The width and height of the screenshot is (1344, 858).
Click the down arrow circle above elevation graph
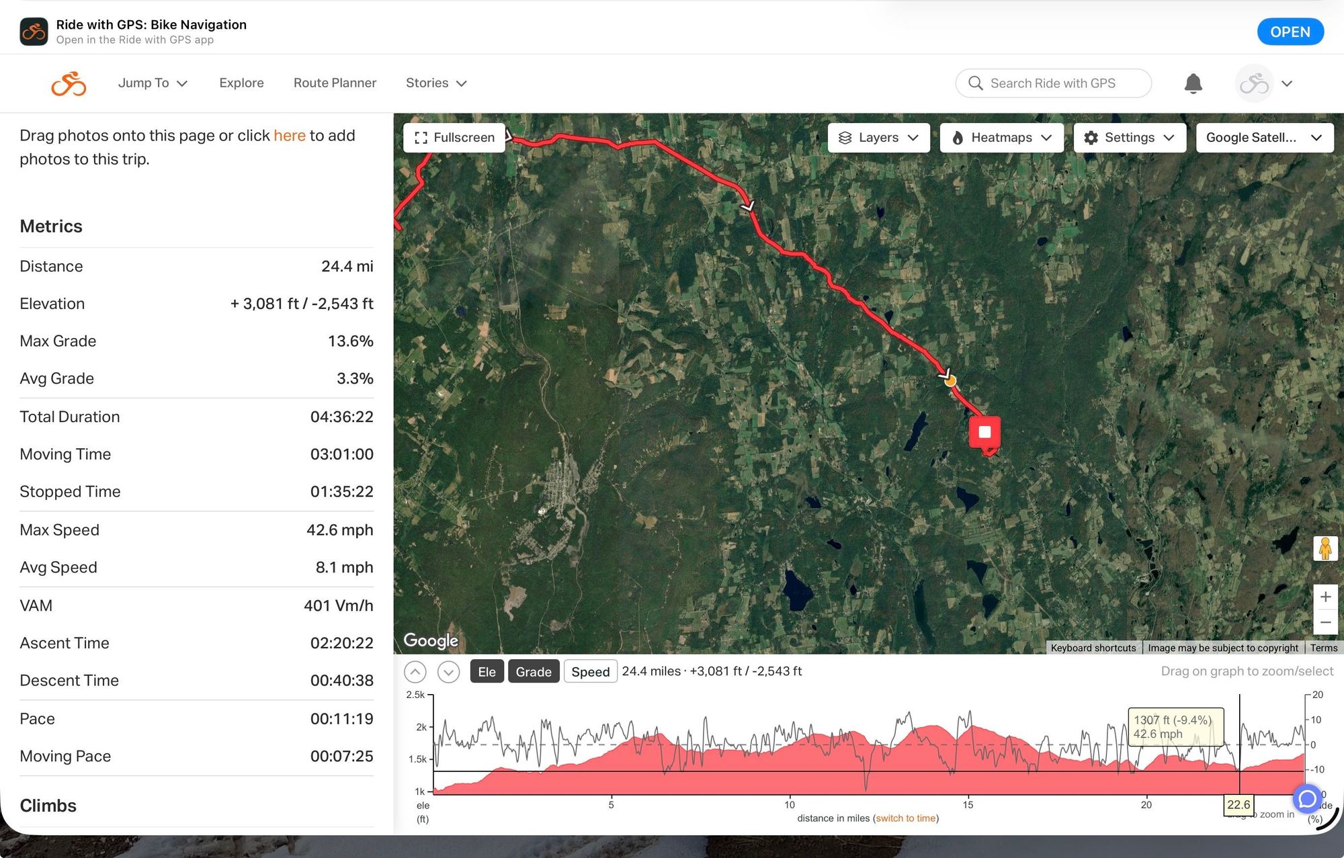[x=448, y=672]
